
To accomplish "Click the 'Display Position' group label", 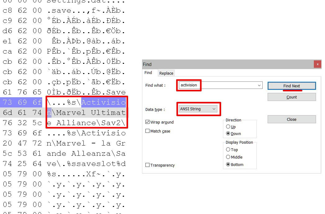I will pos(239,142).
